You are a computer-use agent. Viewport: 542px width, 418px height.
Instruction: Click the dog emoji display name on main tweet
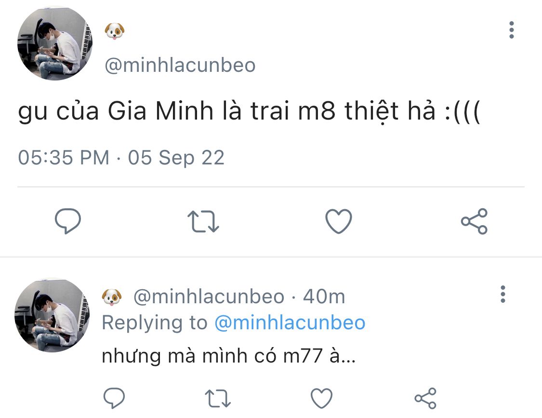pyautogui.click(x=115, y=32)
